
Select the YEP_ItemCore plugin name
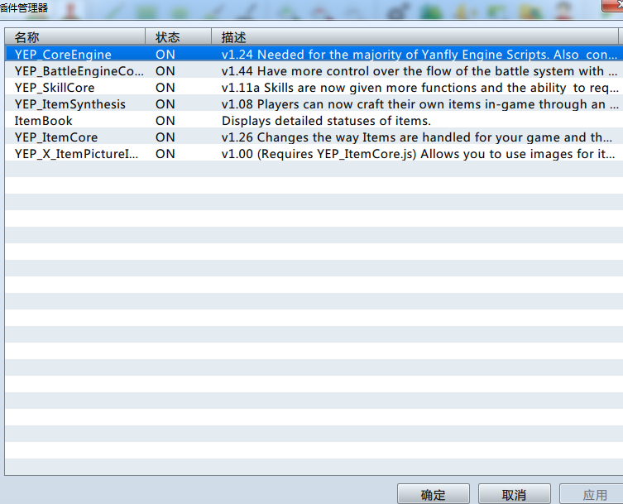pos(56,137)
